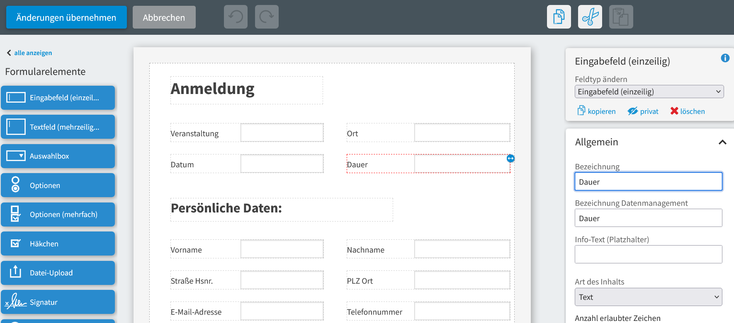Select the PLZ Ort form field
Viewport: 734px width, 323px height.
(x=428, y=280)
